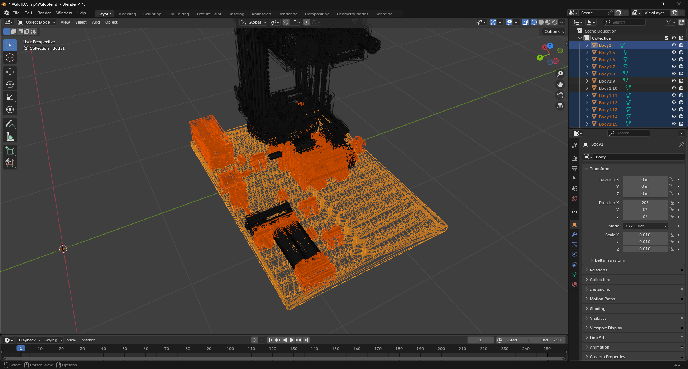
Task: Expand the Viewport Display panel
Action: click(x=606, y=328)
